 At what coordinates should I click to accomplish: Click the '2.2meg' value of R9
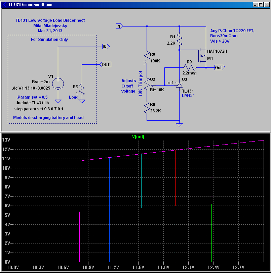[x=189, y=73]
